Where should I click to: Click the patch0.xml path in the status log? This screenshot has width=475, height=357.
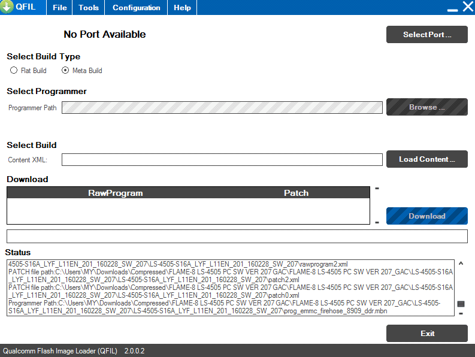pyautogui.click(x=231, y=291)
